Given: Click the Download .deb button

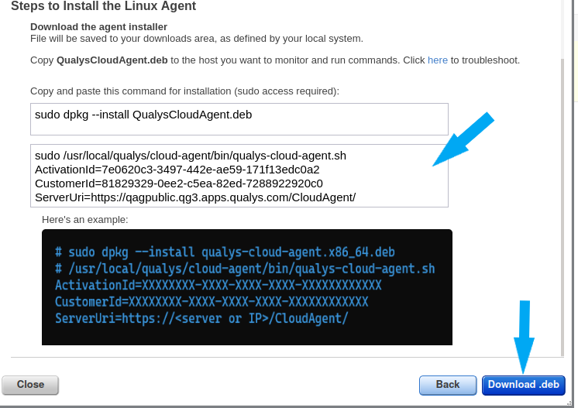Looking at the screenshot, I should tap(524, 386).
